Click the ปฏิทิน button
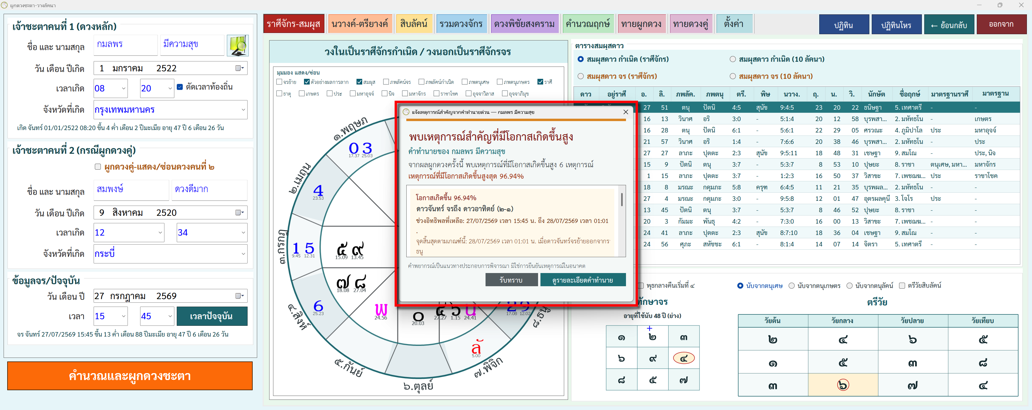This screenshot has height=410, width=1032. pyautogui.click(x=844, y=25)
